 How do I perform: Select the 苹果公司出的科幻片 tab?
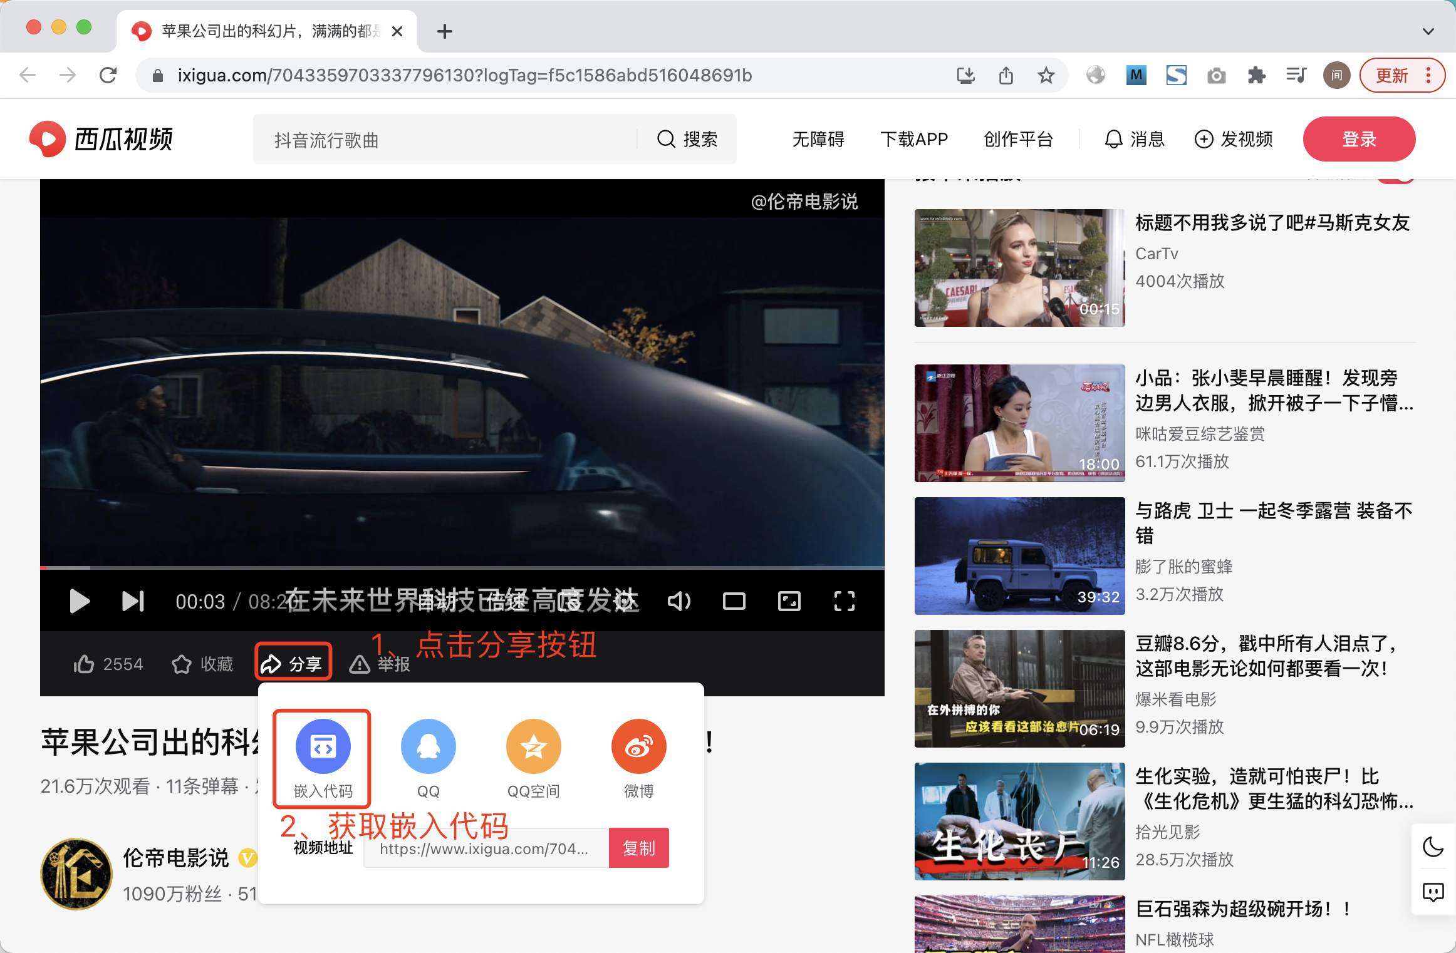(267, 31)
